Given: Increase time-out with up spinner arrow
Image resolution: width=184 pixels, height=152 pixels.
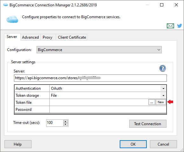Looking at the screenshot, I should (66, 122).
